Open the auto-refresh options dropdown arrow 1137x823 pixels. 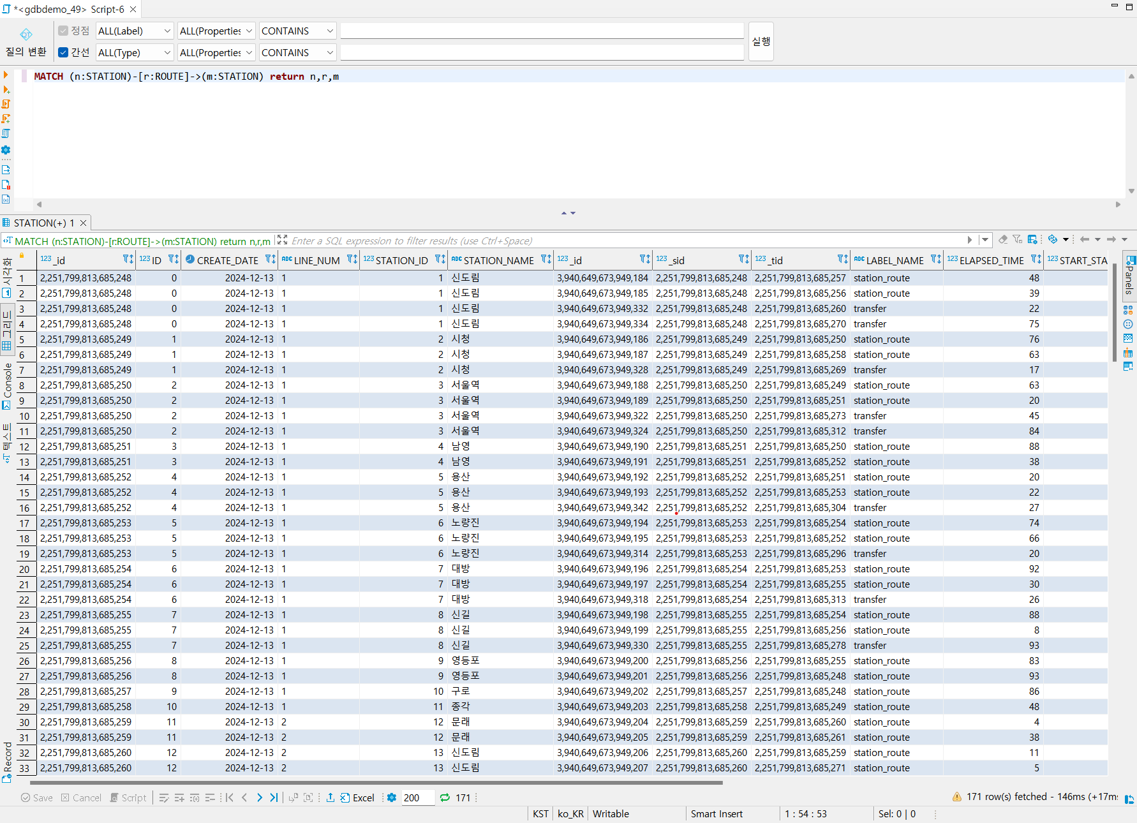point(1066,240)
